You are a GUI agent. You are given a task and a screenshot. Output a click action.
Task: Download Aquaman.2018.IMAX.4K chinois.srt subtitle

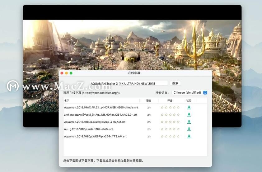[189, 107]
